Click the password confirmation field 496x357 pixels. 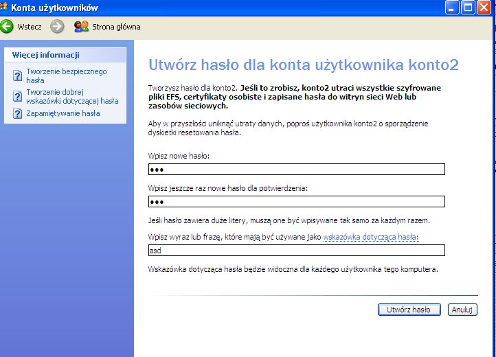click(296, 202)
